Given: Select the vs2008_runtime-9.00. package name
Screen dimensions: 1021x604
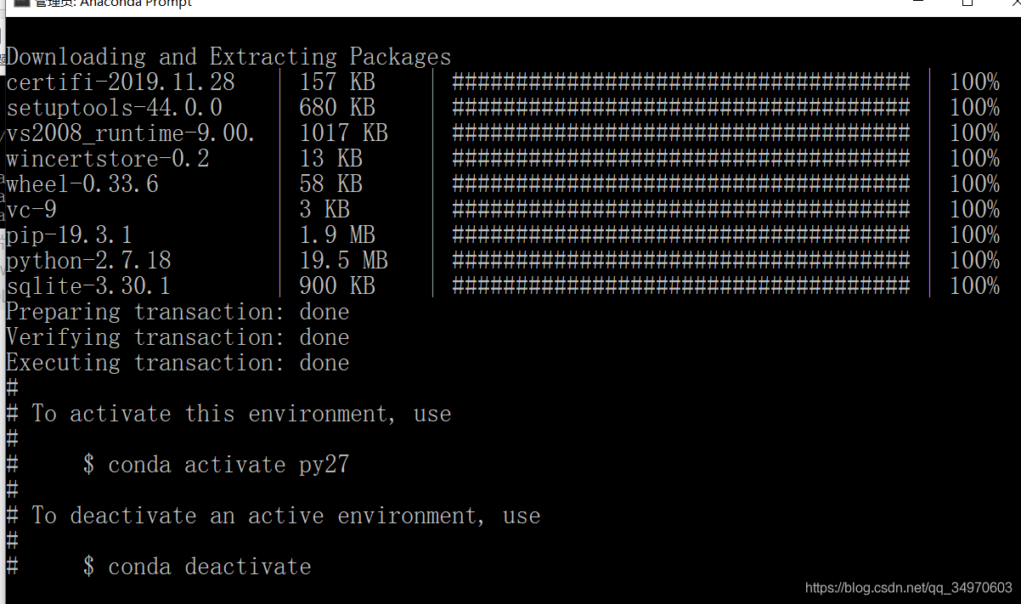Looking at the screenshot, I should 132,133.
